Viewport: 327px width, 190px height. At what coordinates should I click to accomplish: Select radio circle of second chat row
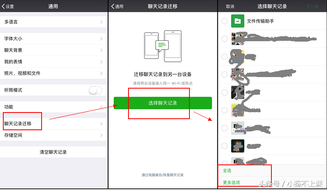tap(224, 39)
